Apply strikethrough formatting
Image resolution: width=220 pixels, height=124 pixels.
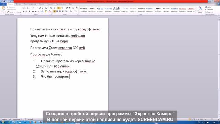pos(33,11)
